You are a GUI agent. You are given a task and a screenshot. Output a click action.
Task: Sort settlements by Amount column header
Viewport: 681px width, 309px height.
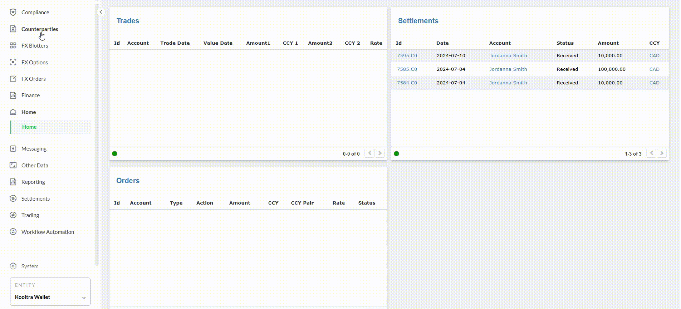608,43
